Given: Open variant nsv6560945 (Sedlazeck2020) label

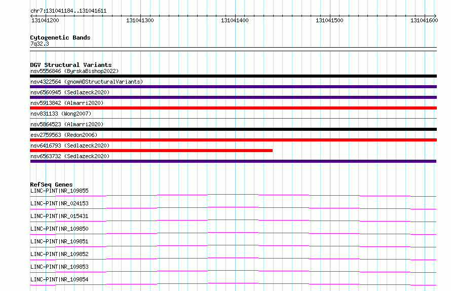Looking at the screenshot, I should 70,92.
